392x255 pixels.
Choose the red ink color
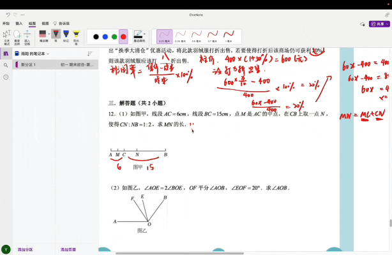point(123,37)
